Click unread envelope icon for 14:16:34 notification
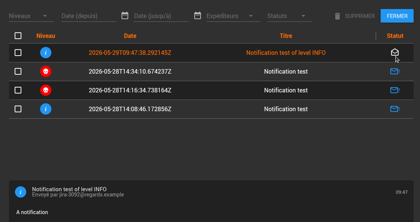420x222 pixels. 395,90
